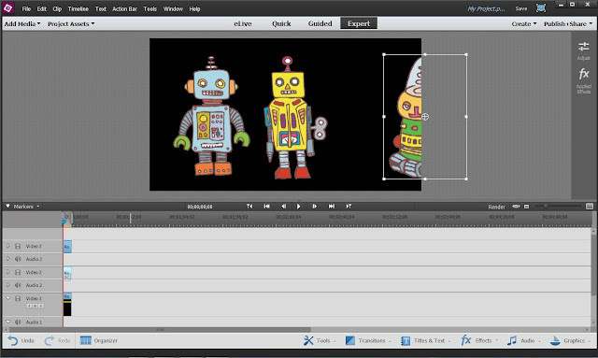Toggle the Video 3 track filmstrip icon

coord(18,246)
